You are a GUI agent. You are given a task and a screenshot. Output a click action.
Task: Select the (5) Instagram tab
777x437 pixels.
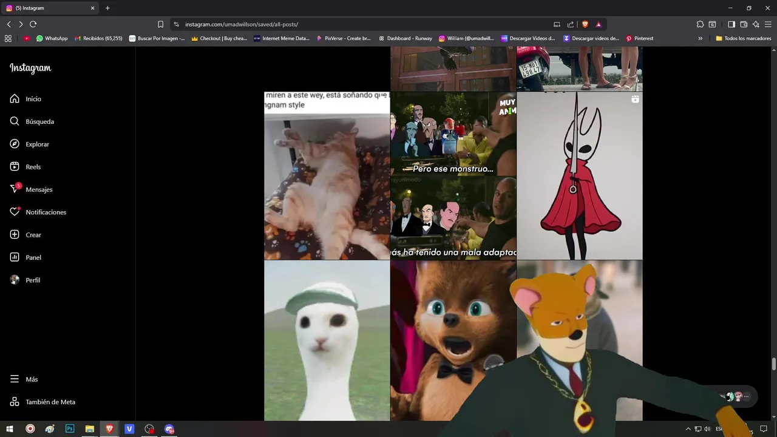(50, 8)
